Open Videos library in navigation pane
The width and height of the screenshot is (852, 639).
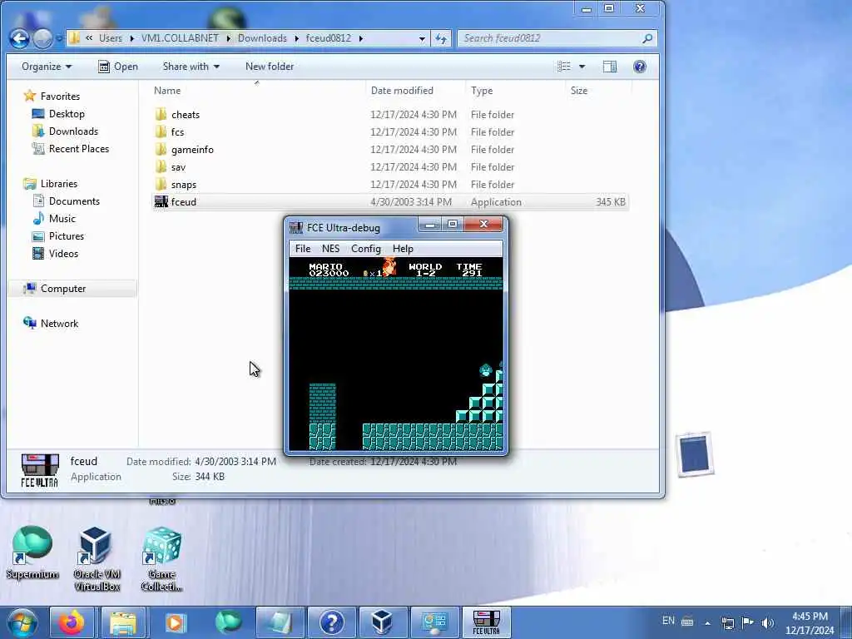coord(63,253)
